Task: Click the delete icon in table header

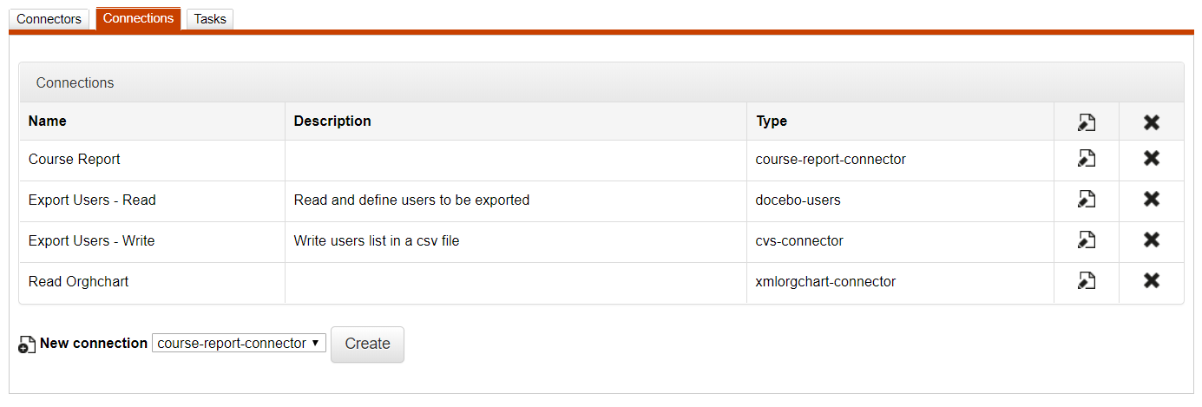Action: tap(1152, 122)
